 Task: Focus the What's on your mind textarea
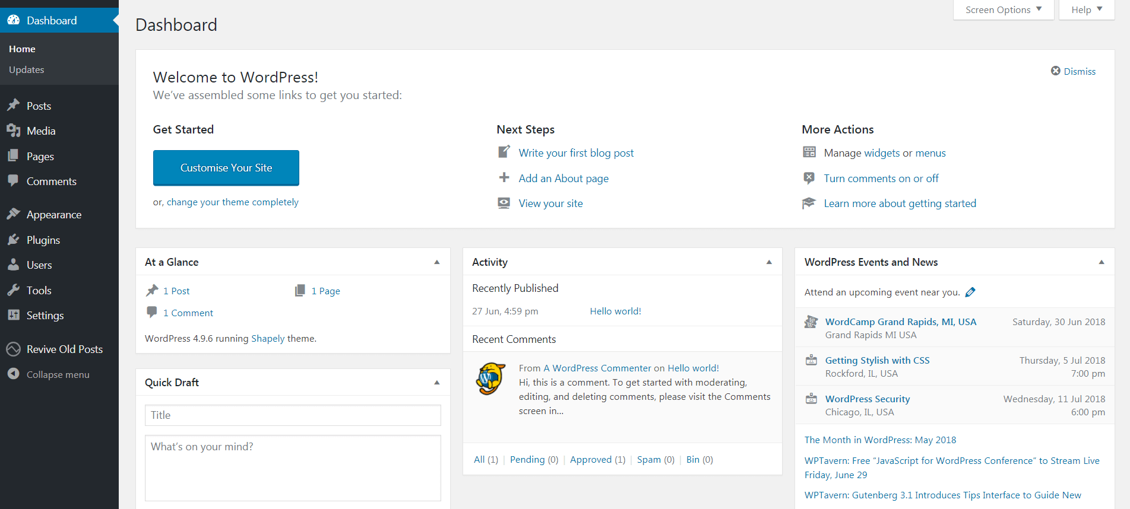293,467
